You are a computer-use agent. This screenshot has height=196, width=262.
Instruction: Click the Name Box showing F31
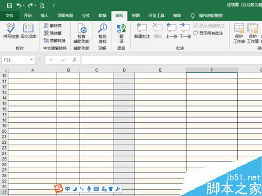pyautogui.click(x=16, y=60)
